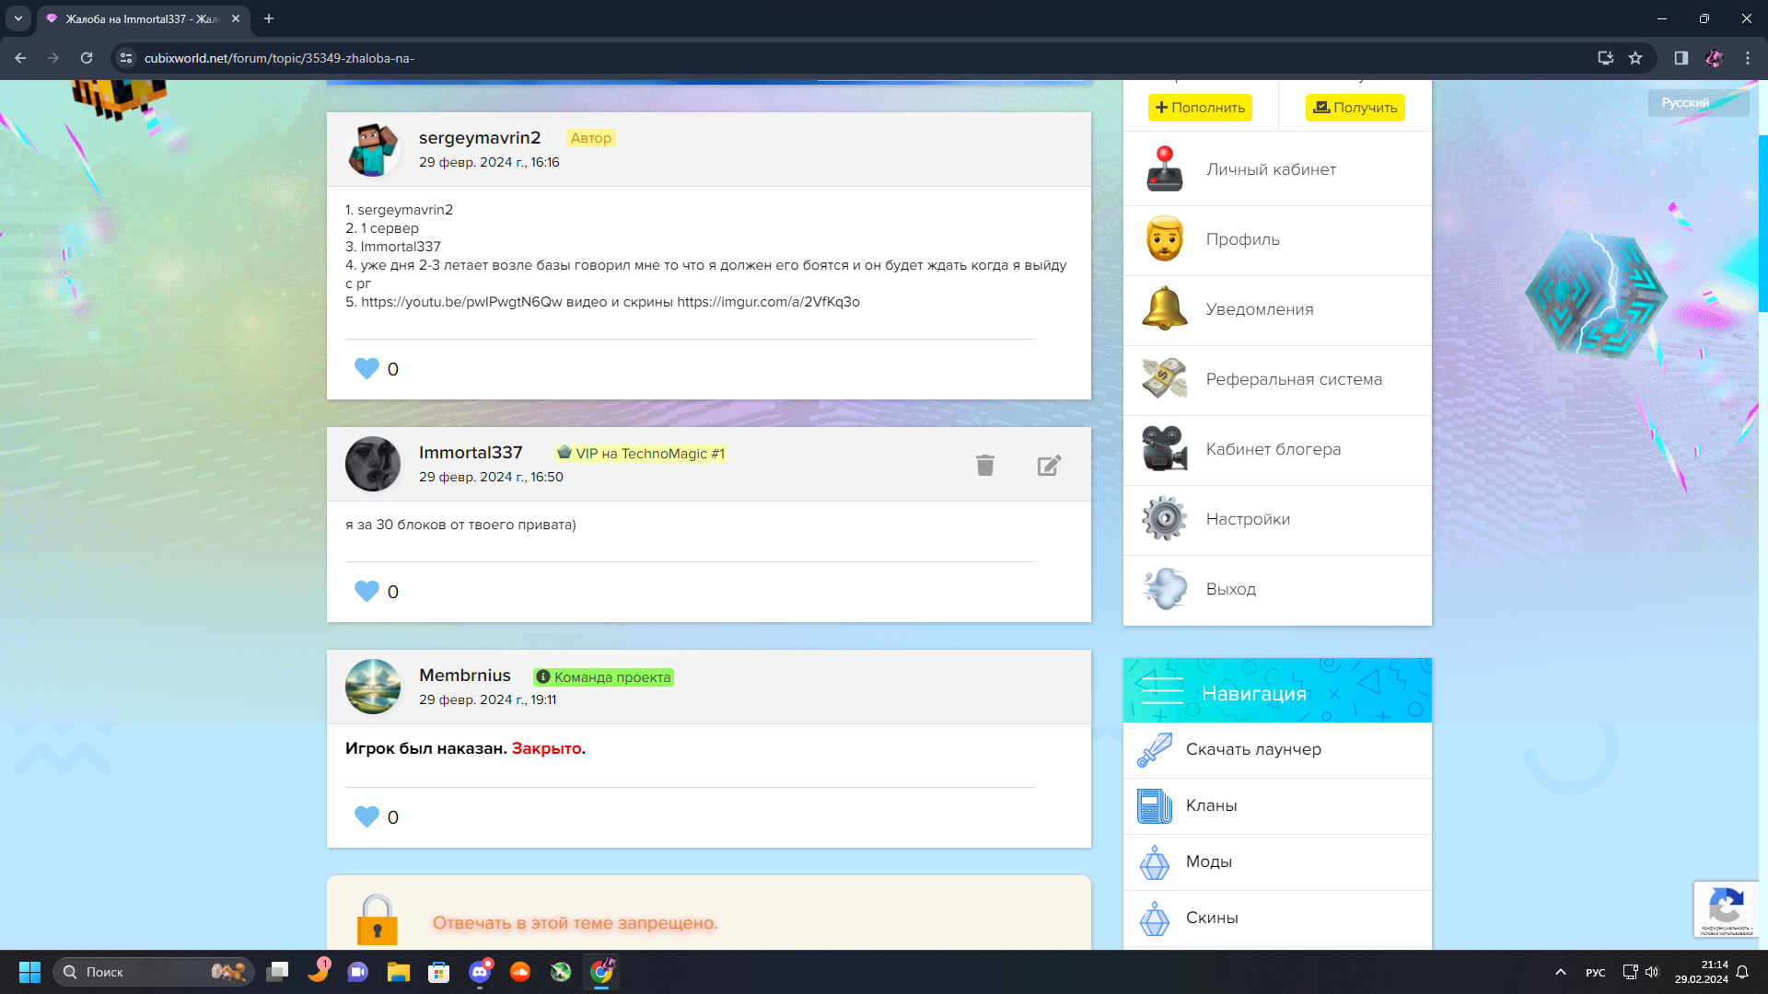Image resolution: width=1768 pixels, height=994 pixels.
Task: Open Настройки gear icon
Action: 1165,519
